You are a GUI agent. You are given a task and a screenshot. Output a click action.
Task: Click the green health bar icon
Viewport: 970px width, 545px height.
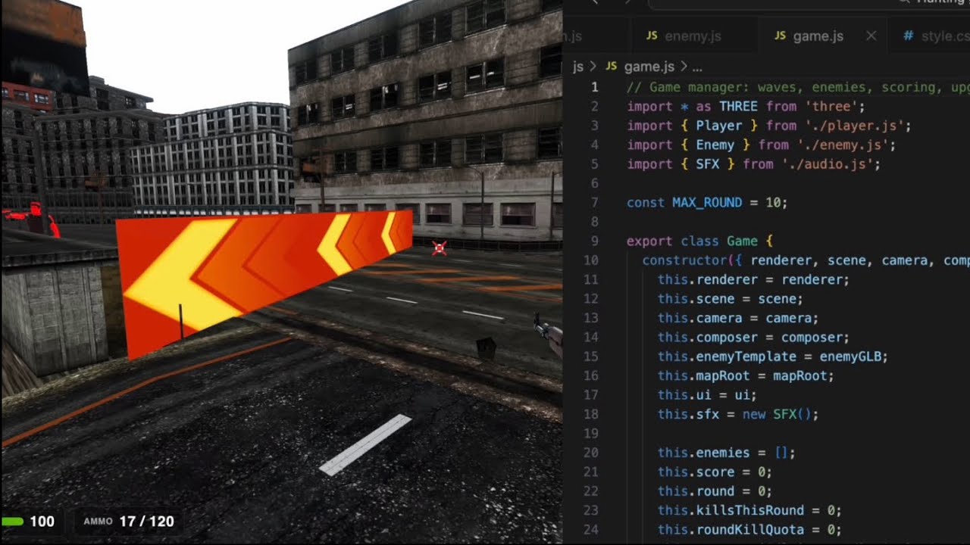[13, 522]
